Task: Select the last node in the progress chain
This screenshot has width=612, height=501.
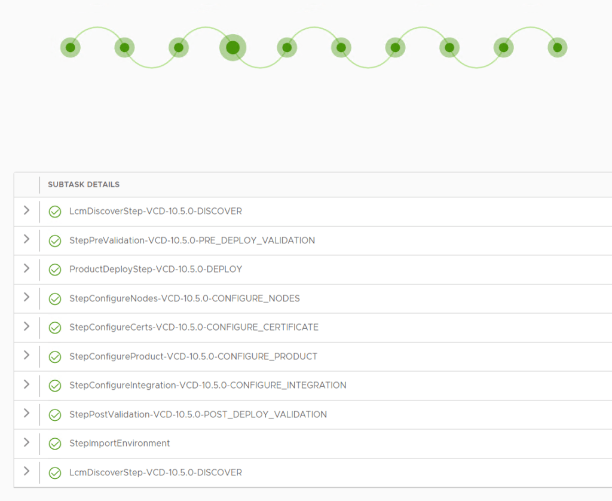Action: coord(557,47)
